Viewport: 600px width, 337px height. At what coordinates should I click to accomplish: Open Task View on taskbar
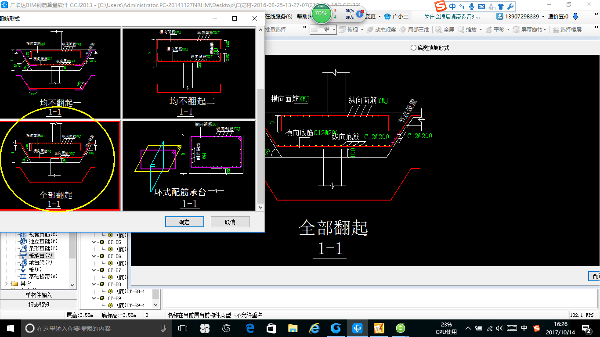coord(183,328)
